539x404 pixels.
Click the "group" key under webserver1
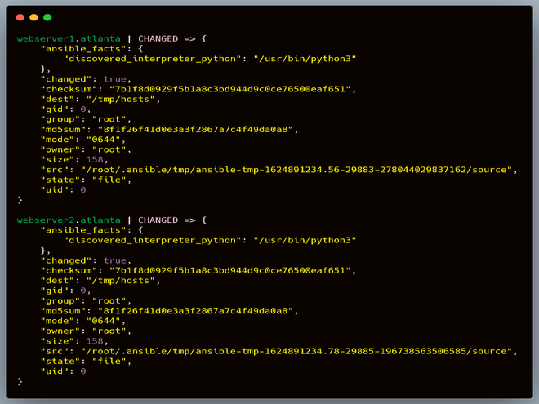coord(60,119)
